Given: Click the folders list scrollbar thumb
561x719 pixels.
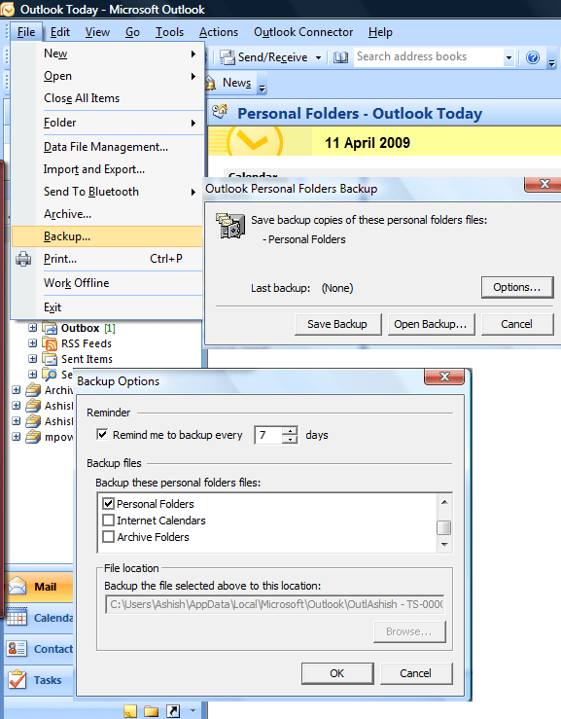Looking at the screenshot, I should (443, 527).
